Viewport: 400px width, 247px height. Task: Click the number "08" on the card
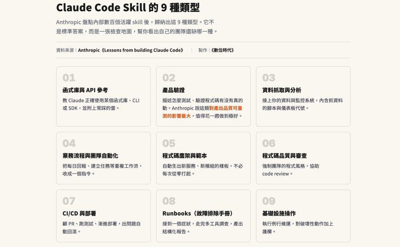(169, 201)
